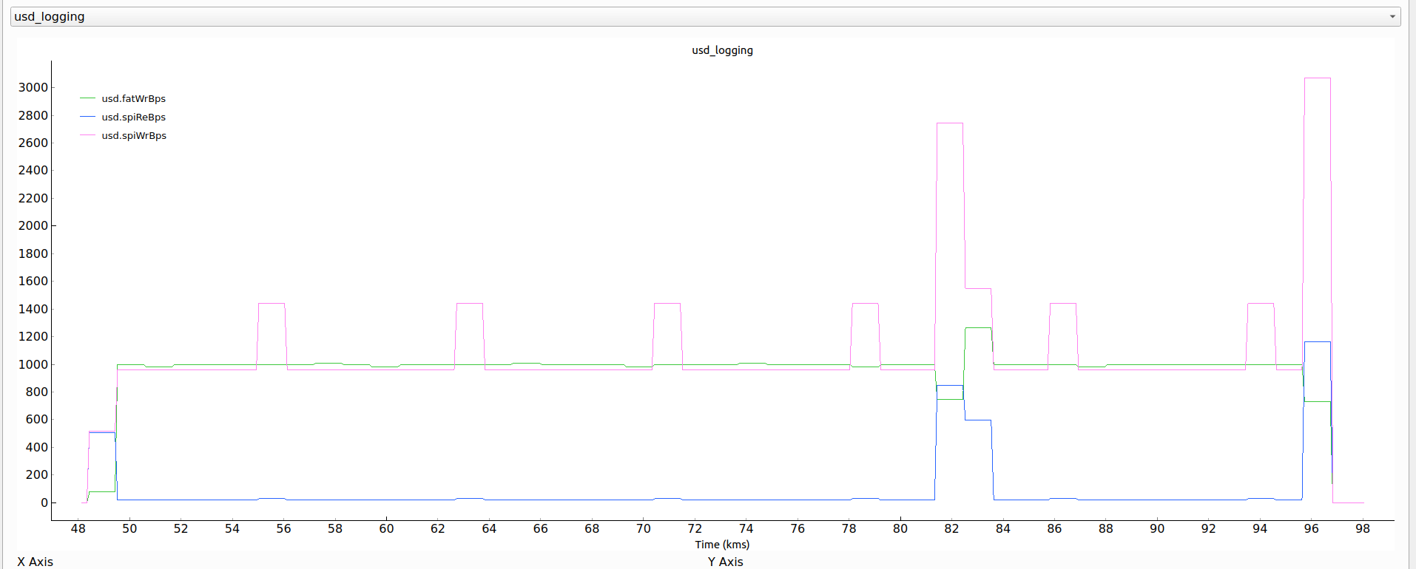Click the green usd.fatWrBps legend line

pos(88,98)
